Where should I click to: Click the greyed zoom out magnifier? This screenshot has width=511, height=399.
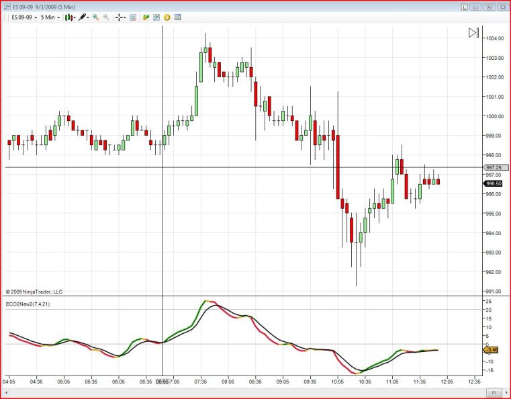coord(106,17)
